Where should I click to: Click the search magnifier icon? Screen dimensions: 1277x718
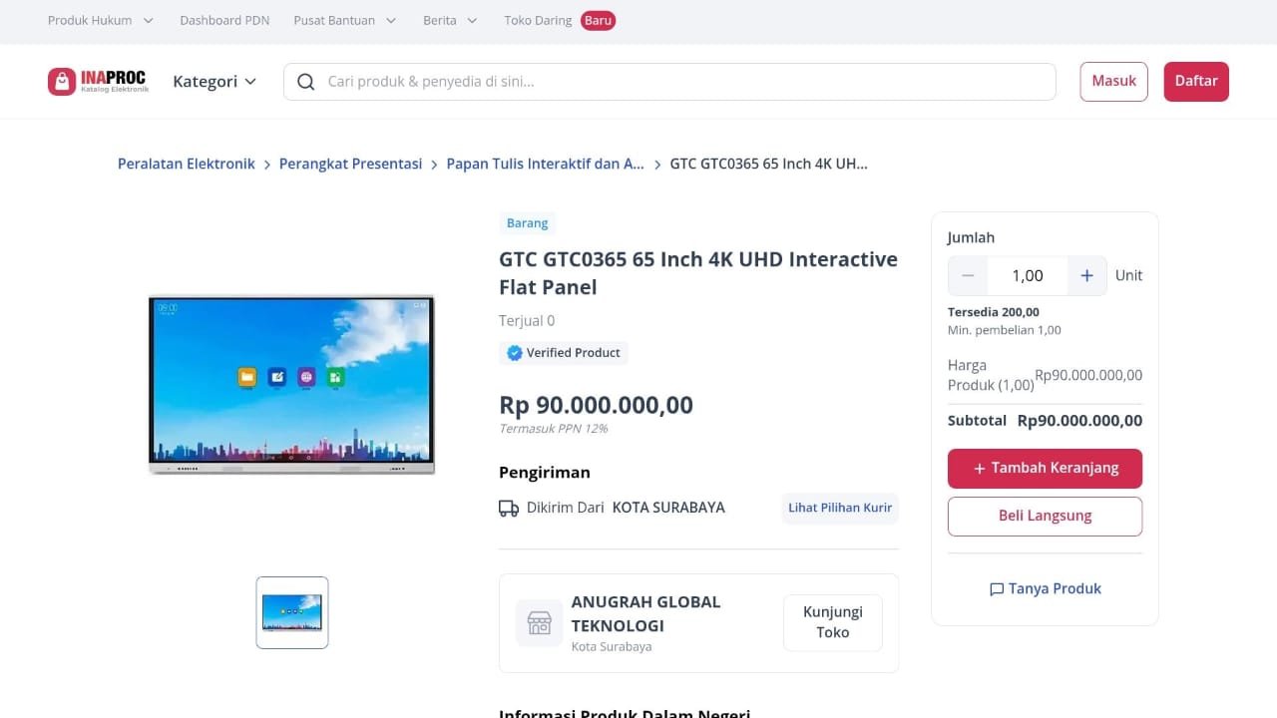pyautogui.click(x=306, y=82)
